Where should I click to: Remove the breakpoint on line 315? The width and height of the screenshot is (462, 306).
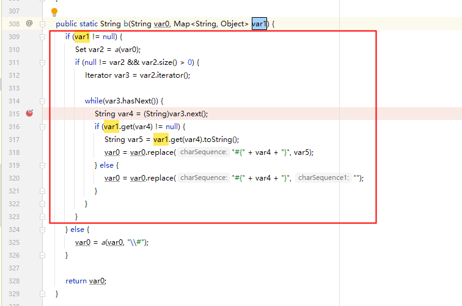[29, 113]
